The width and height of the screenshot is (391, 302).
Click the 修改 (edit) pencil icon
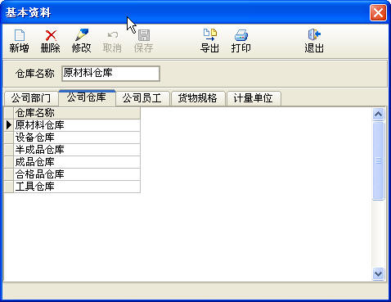pyautogui.click(x=82, y=35)
